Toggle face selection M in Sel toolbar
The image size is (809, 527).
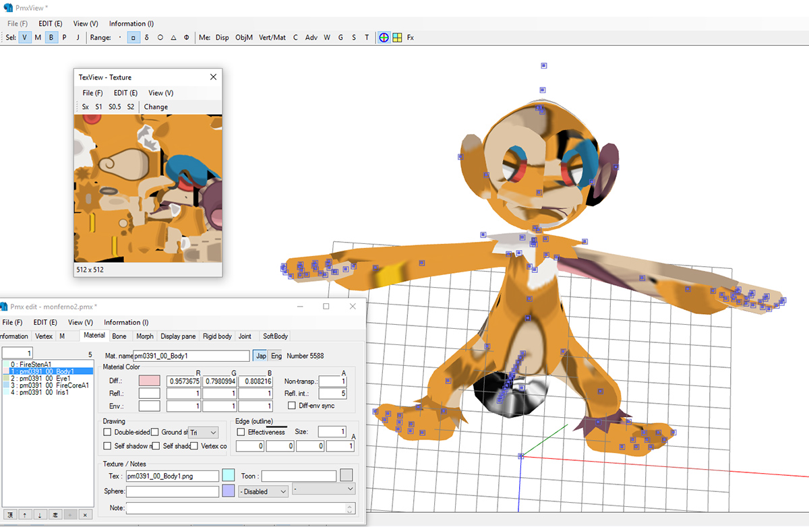pyautogui.click(x=38, y=38)
